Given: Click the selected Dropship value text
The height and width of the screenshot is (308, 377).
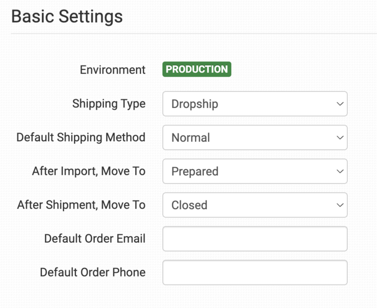Looking at the screenshot, I should [195, 104].
